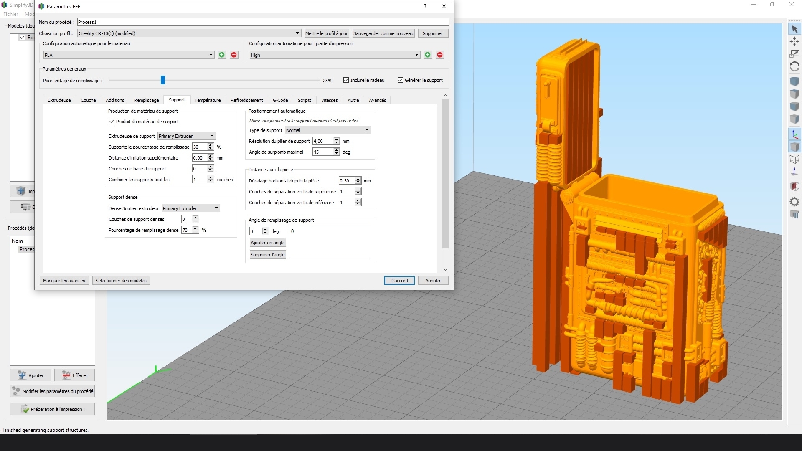This screenshot has width=802, height=451.
Task: Switch to the Extrudeuse tab
Action: click(59, 100)
